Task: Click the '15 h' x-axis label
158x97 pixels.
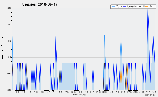Action: (104, 92)
